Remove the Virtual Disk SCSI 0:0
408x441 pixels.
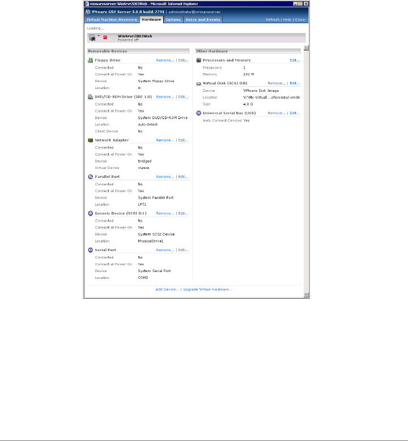[277, 83]
